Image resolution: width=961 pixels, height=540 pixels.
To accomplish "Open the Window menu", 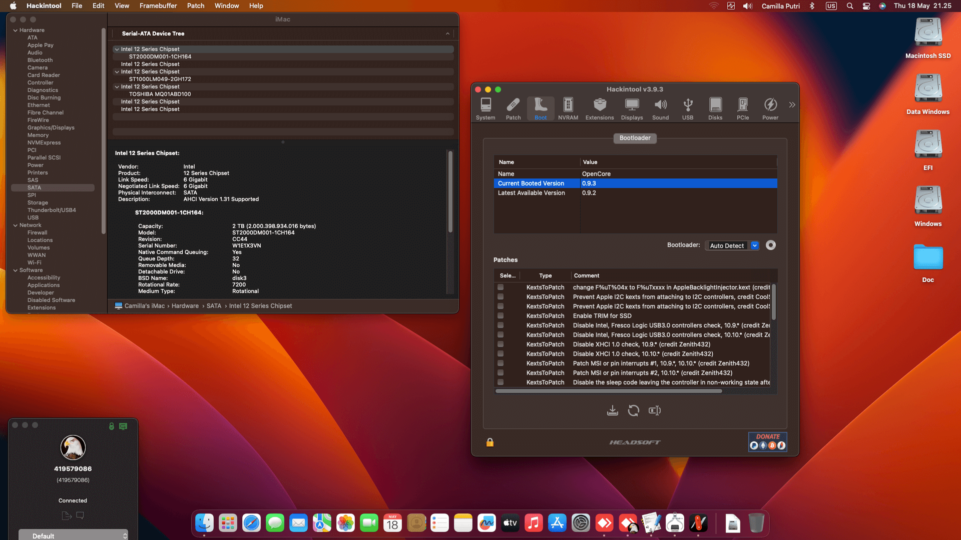I will [x=227, y=6].
